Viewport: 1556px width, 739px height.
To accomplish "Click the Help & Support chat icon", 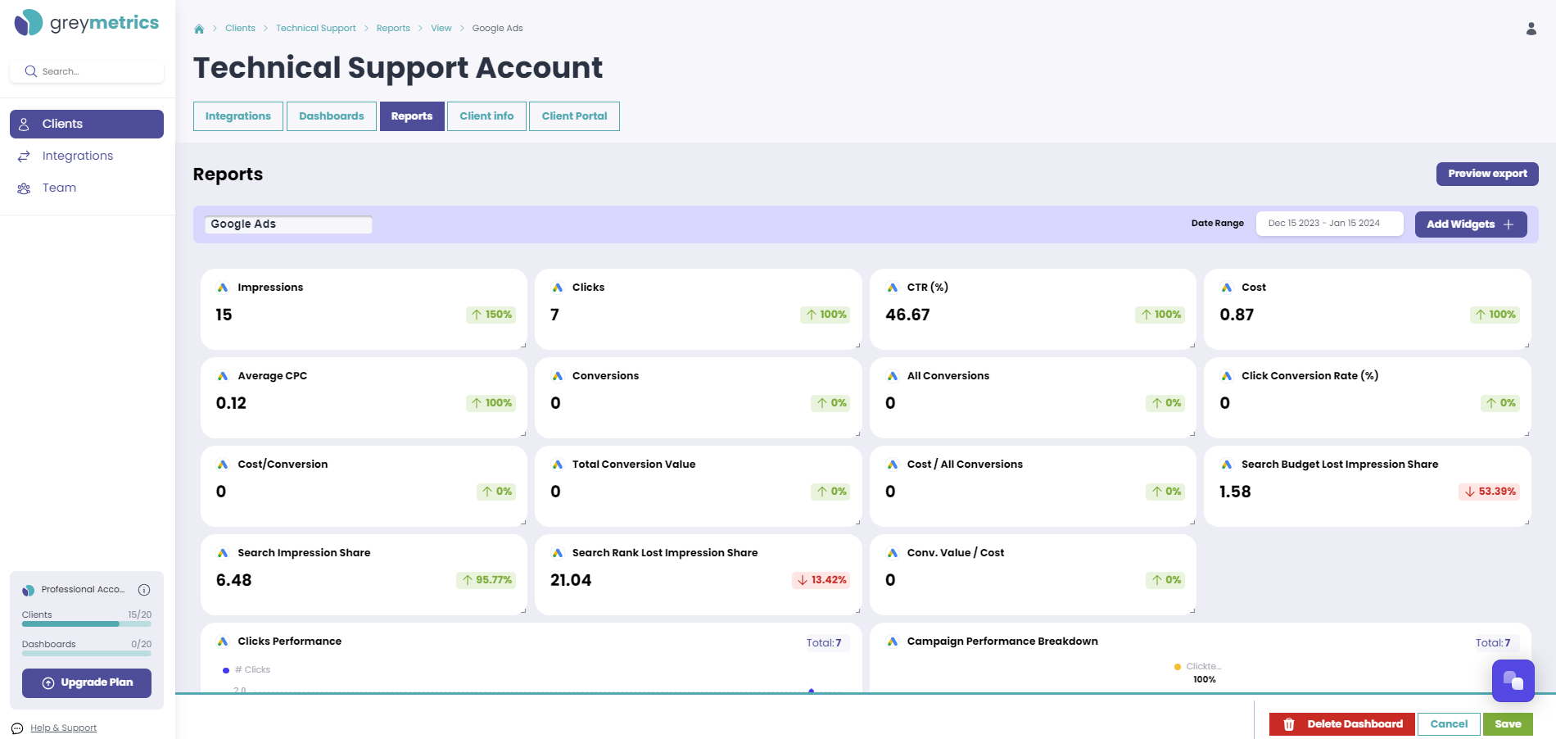I will [x=17, y=728].
